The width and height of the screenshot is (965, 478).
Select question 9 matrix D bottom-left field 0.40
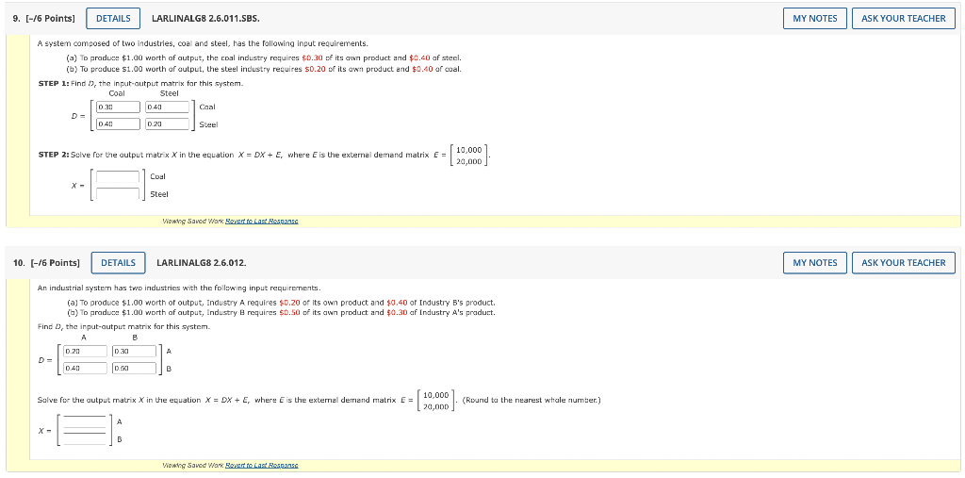click(118, 124)
